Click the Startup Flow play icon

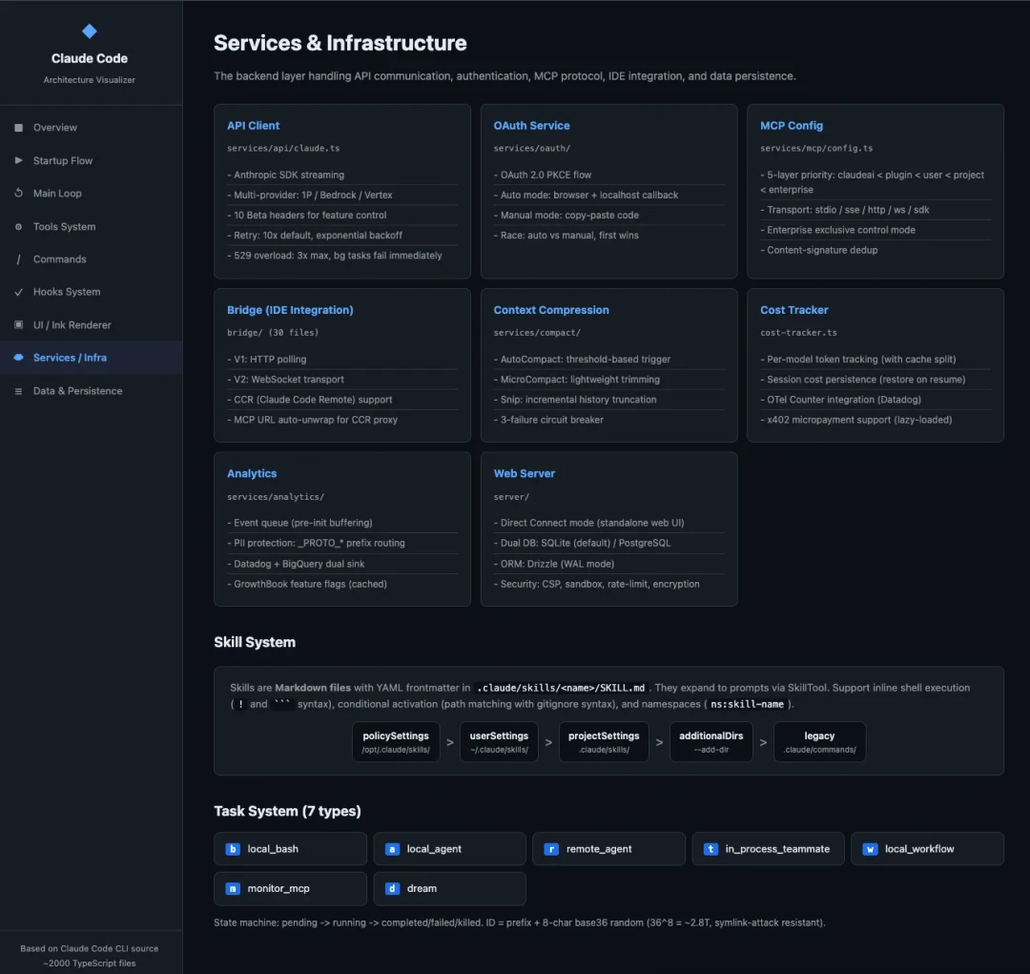click(x=18, y=160)
